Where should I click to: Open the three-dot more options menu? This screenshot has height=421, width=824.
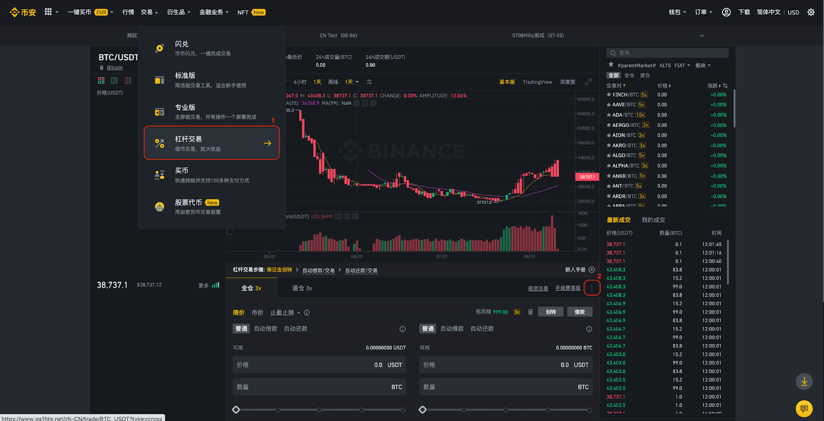coord(592,288)
